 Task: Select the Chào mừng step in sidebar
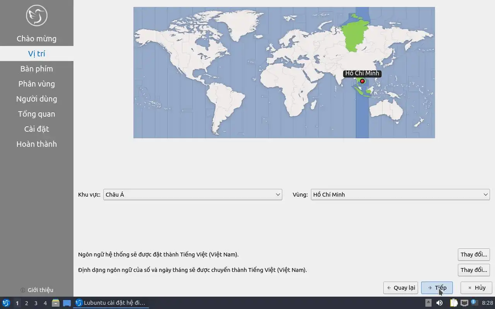[x=37, y=39]
